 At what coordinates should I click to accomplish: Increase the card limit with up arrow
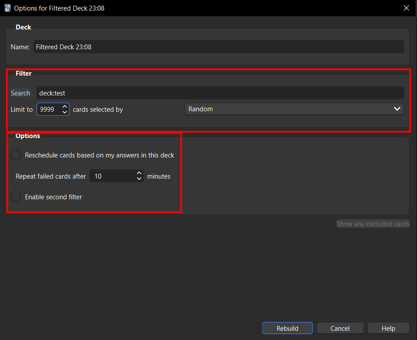click(x=65, y=106)
